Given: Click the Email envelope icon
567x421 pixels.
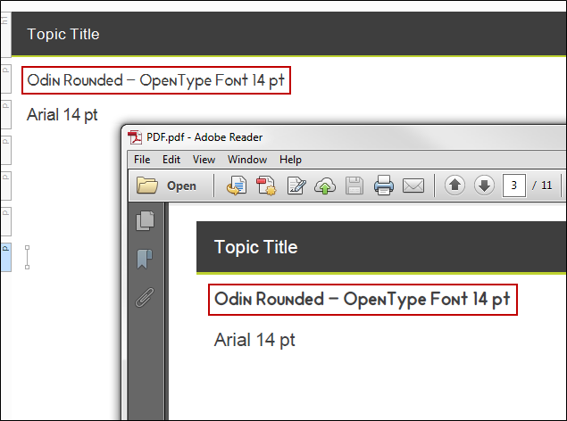Looking at the screenshot, I should 412,186.
